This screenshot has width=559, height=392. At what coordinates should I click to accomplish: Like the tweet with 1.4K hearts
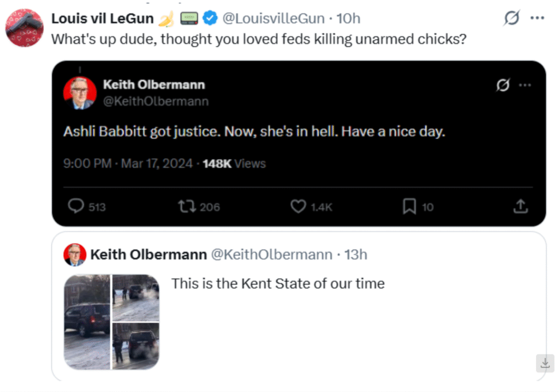[298, 206]
